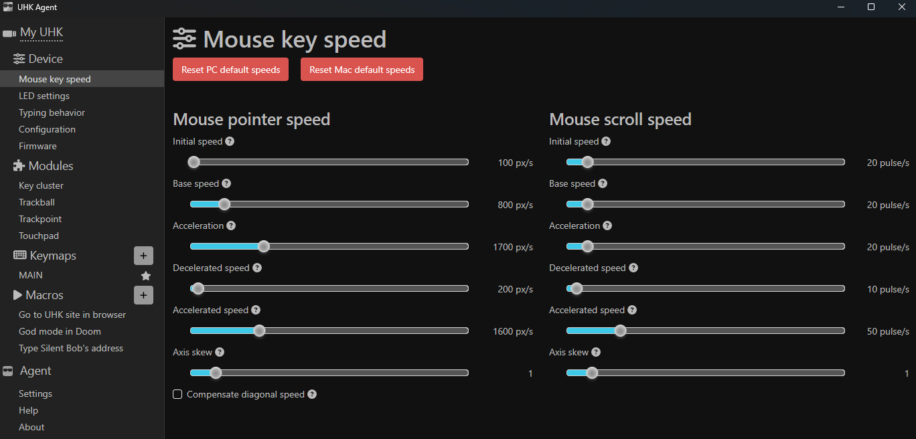
Task: Click help icon beside scroll Decelerated speed
Action: tap(633, 268)
